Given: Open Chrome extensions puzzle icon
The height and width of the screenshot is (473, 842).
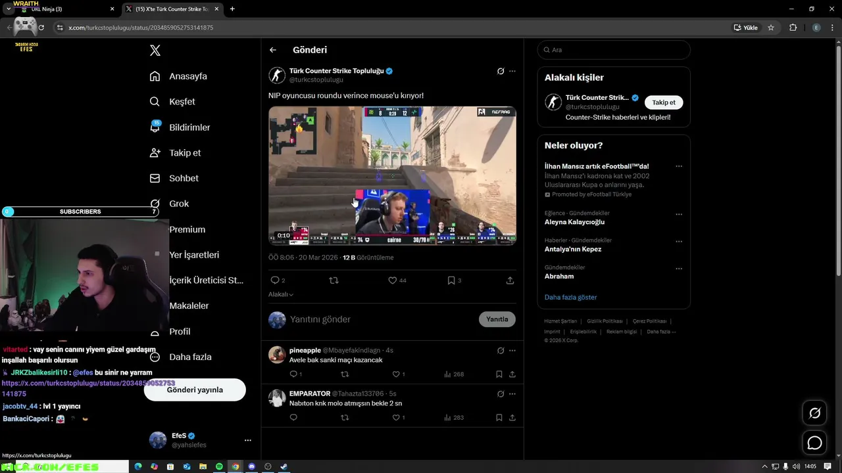Looking at the screenshot, I should coord(793,28).
